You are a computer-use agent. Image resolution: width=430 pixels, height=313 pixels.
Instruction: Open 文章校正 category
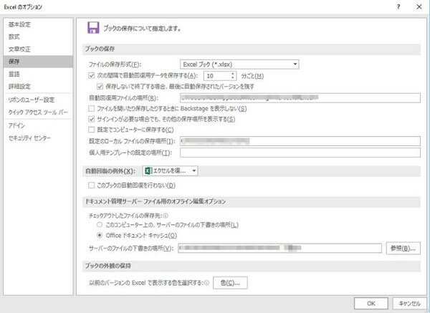pos(39,49)
